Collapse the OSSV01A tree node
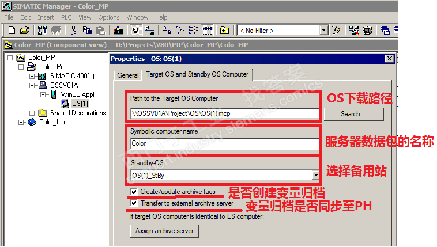437x247 pixels. tap(32, 85)
